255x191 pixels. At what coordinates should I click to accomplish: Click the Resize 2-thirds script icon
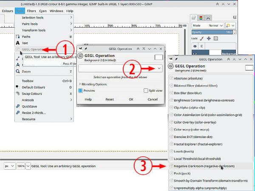(18, 112)
